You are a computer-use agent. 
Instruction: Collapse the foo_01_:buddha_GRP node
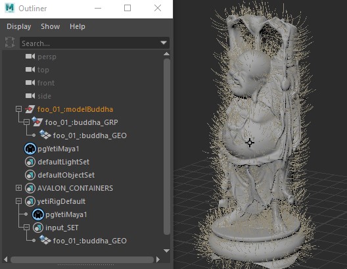tap(26, 122)
